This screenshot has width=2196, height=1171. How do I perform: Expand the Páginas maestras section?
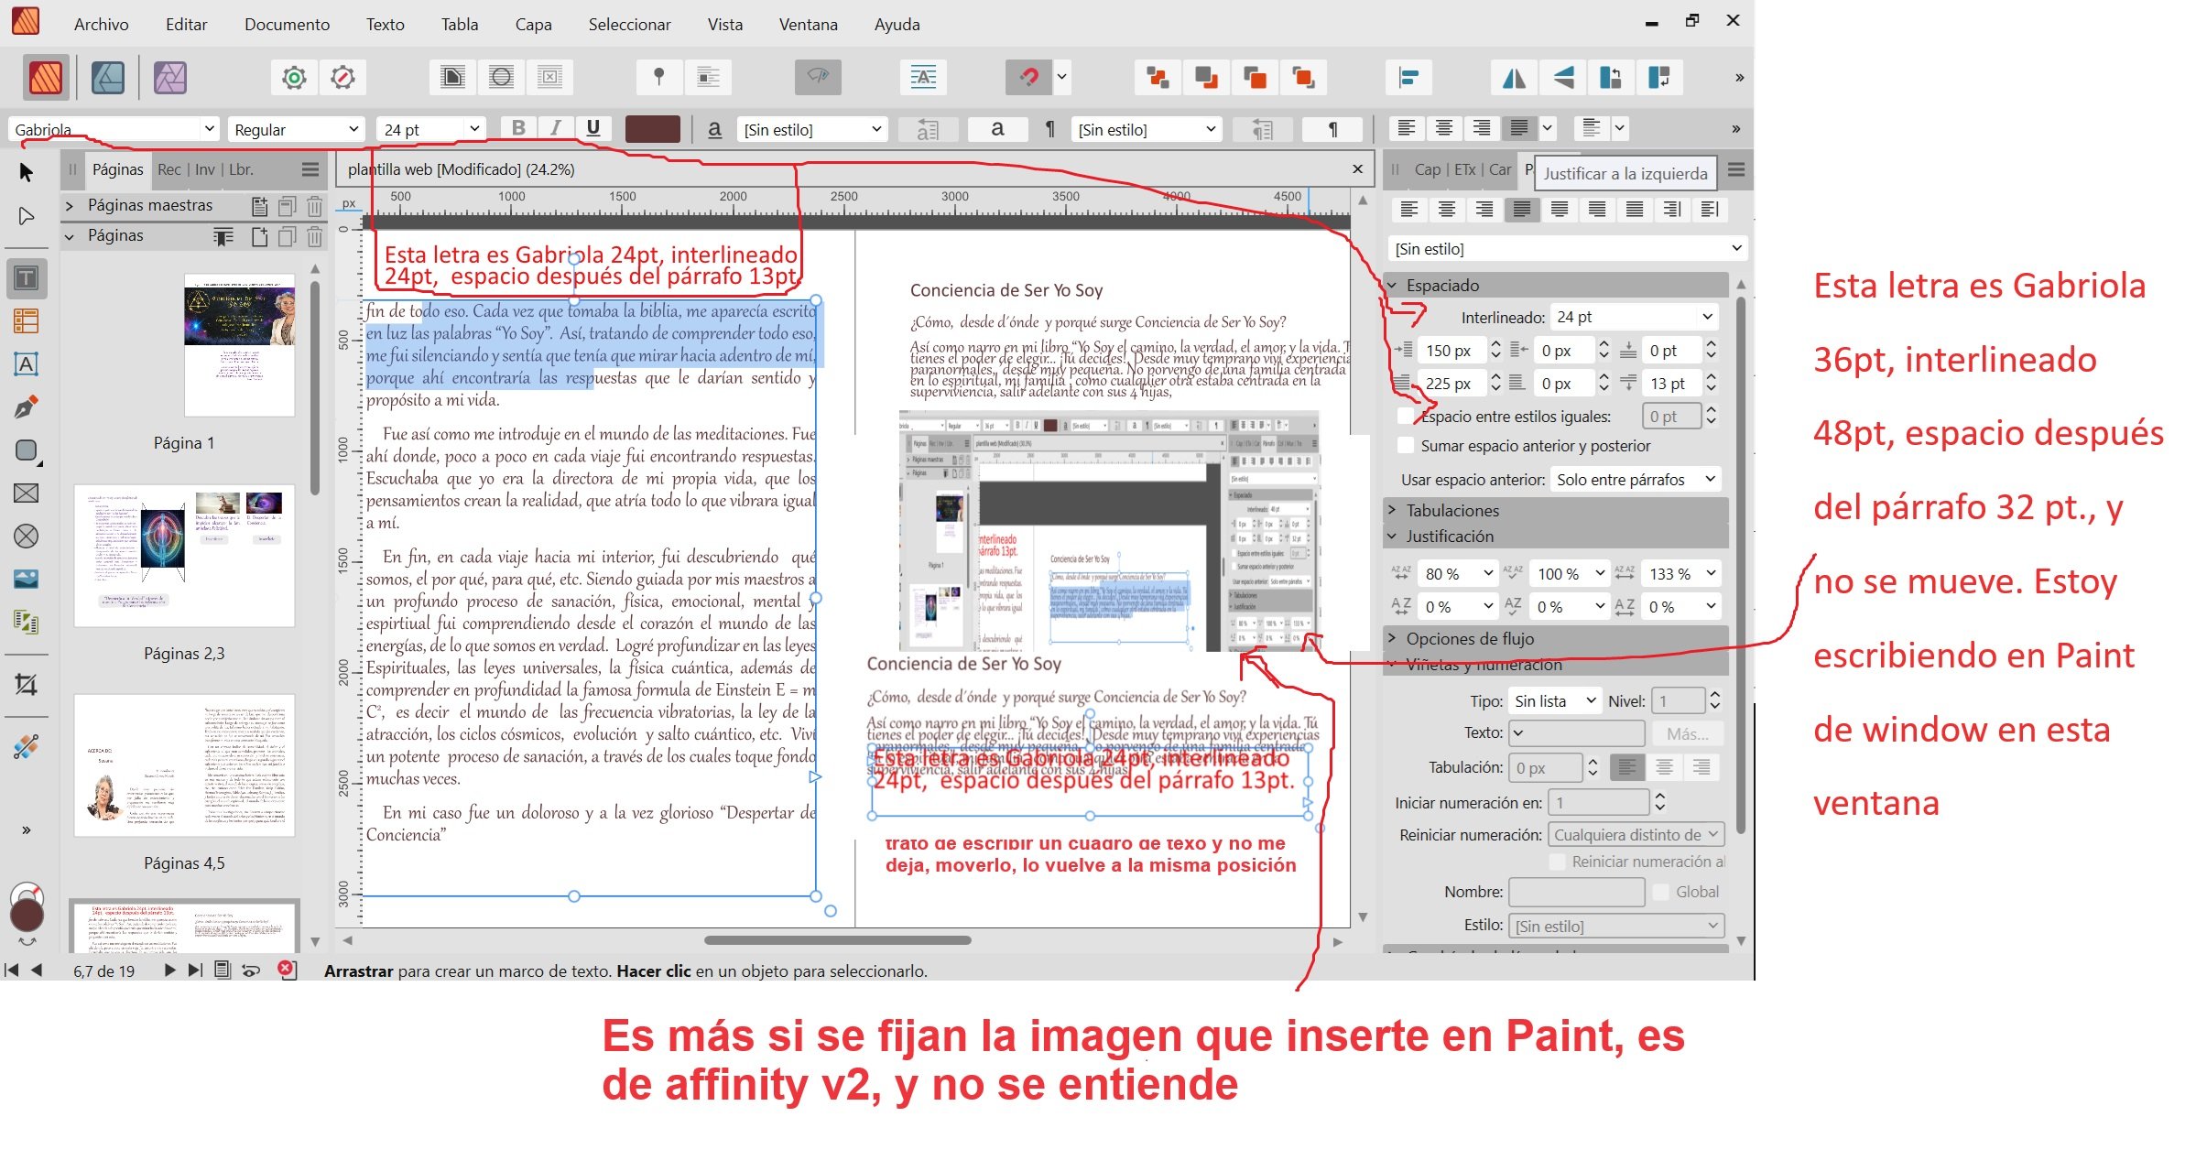coord(70,205)
